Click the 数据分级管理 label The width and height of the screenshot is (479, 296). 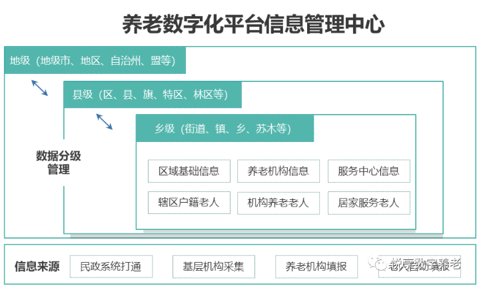58,163
